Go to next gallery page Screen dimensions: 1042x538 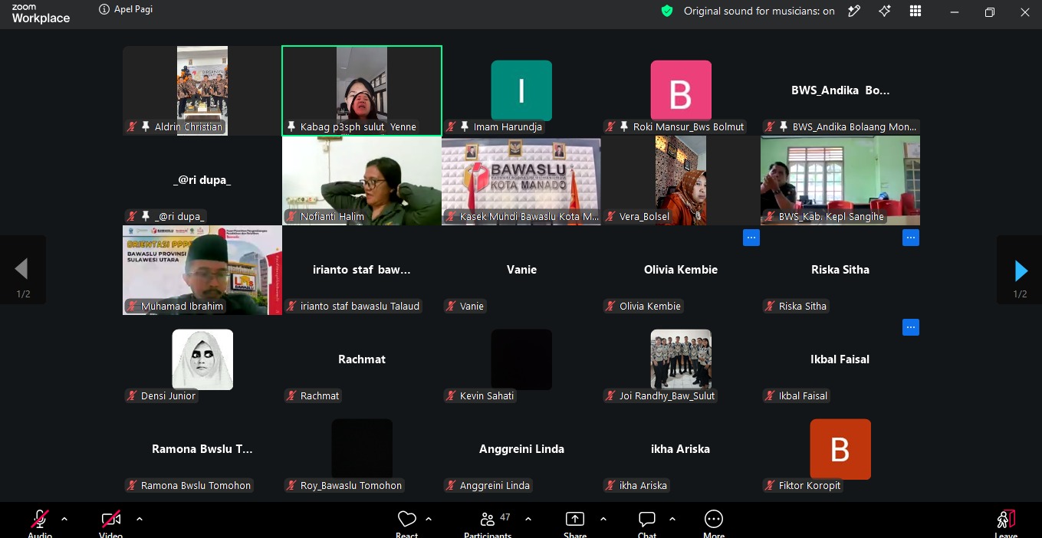[1020, 270]
